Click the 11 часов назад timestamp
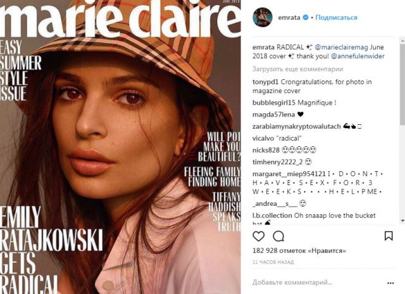 (273, 262)
